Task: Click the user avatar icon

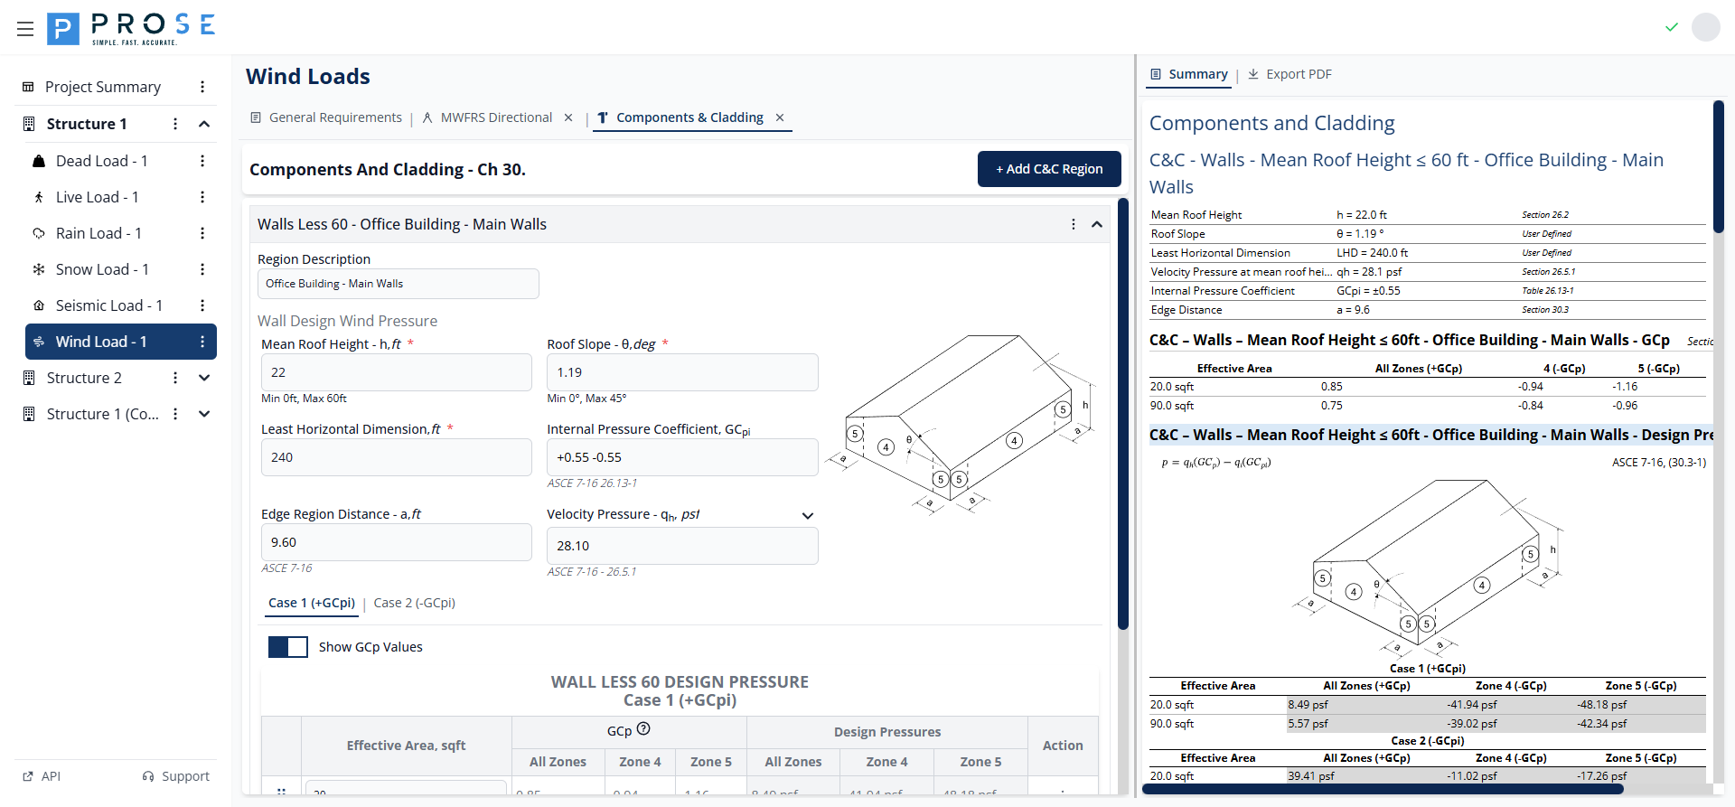Action: 1705,27
